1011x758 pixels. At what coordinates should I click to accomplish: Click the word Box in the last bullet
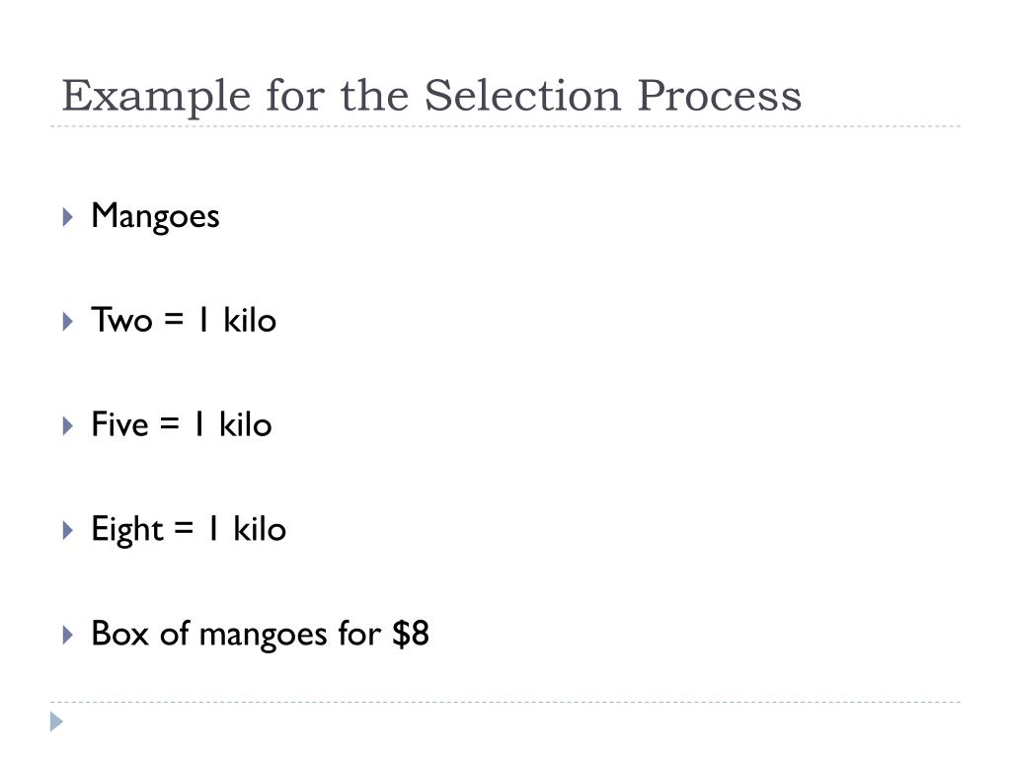click(120, 634)
